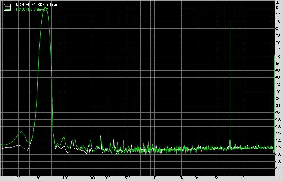Image resolution: width=283 pixels, height=181 pixels.
Task: Click the '50' frequency axis label
Action: [x=38, y=178]
